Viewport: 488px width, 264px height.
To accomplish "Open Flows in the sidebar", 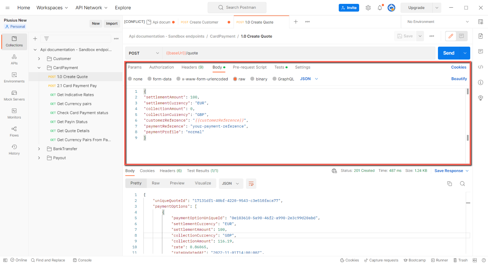I will (x=14, y=132).
